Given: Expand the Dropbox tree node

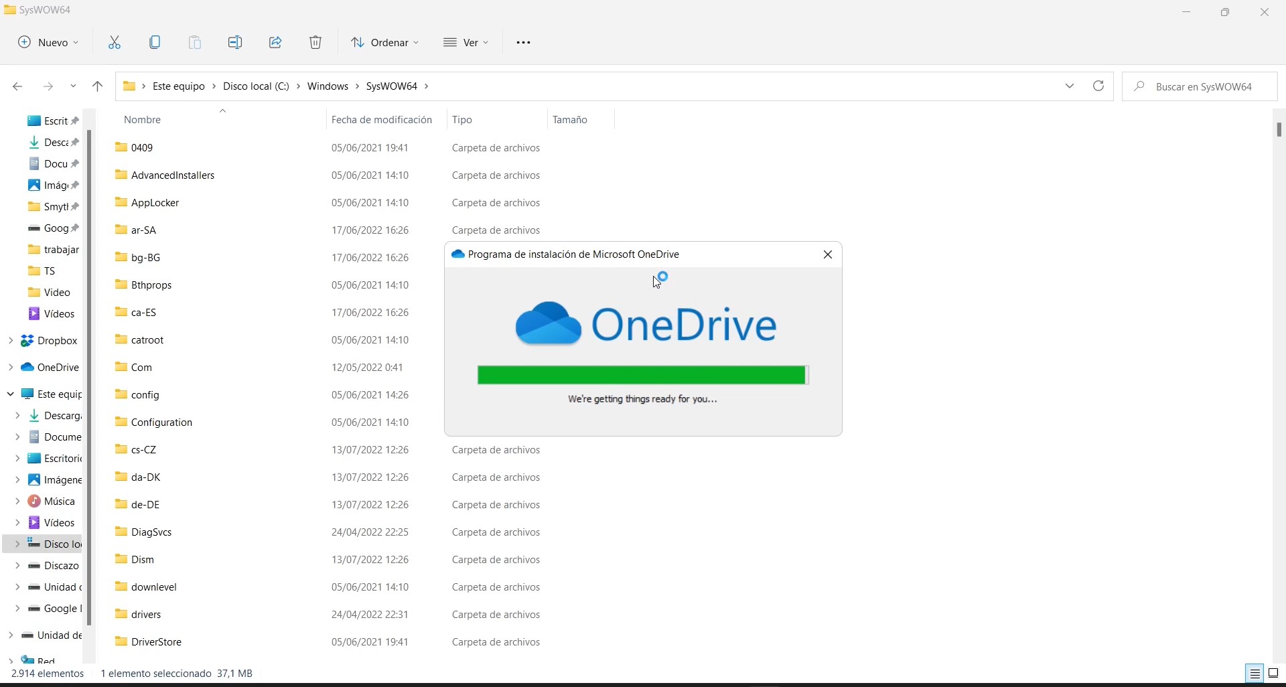Looking at the screenshot, I should click(11, 341).
